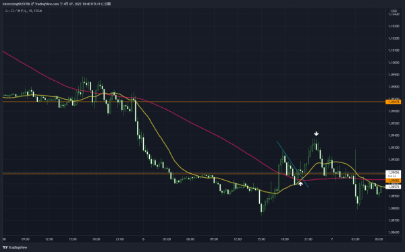Select the yellow moving average line
The height and width of the screenshot is (252, 405).
click(x=160, y=135)
